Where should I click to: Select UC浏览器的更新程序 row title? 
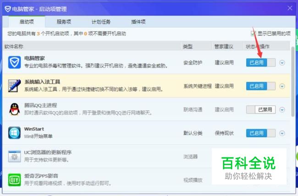[48, 152]
